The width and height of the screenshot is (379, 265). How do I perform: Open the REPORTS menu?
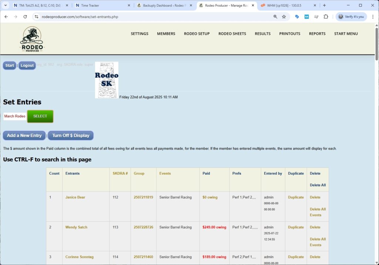(x=317, y=34)
